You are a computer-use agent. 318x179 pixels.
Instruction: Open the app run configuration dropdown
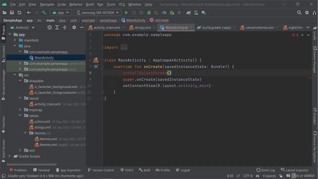pyautogui.click(x=61, y=12)
